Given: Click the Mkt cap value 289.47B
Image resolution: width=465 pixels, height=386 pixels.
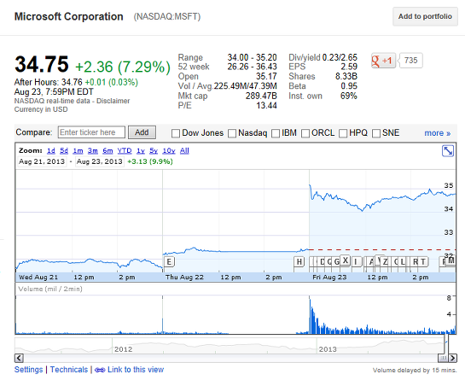Looking at the screenshot, I should click(261, 96).
